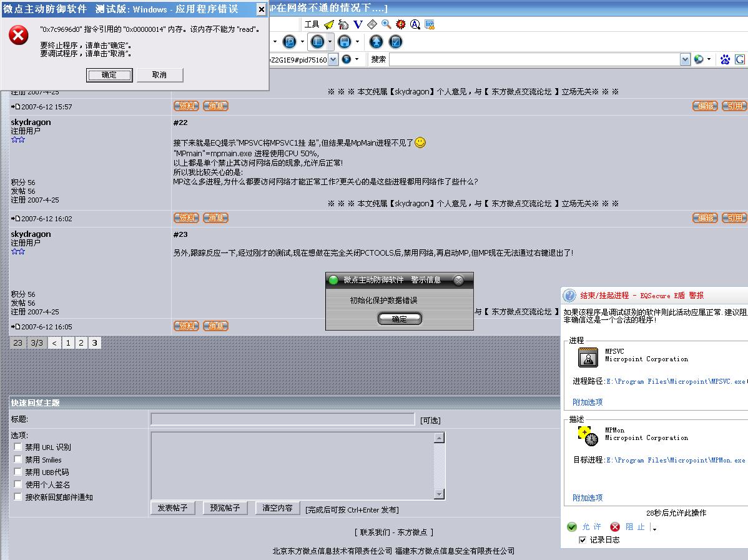Click the globe search engine icon
Image resolution: width=748 pixels, height=560 pixels.
[x=699, y=59]
